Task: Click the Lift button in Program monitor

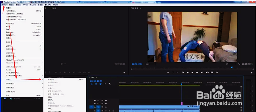Action: point(207,72)
